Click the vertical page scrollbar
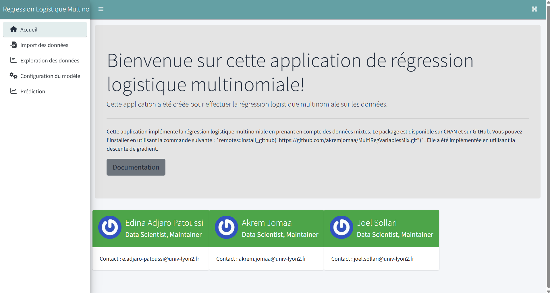The height and width of the screenshot is (293, 550). tap(548, 143)
